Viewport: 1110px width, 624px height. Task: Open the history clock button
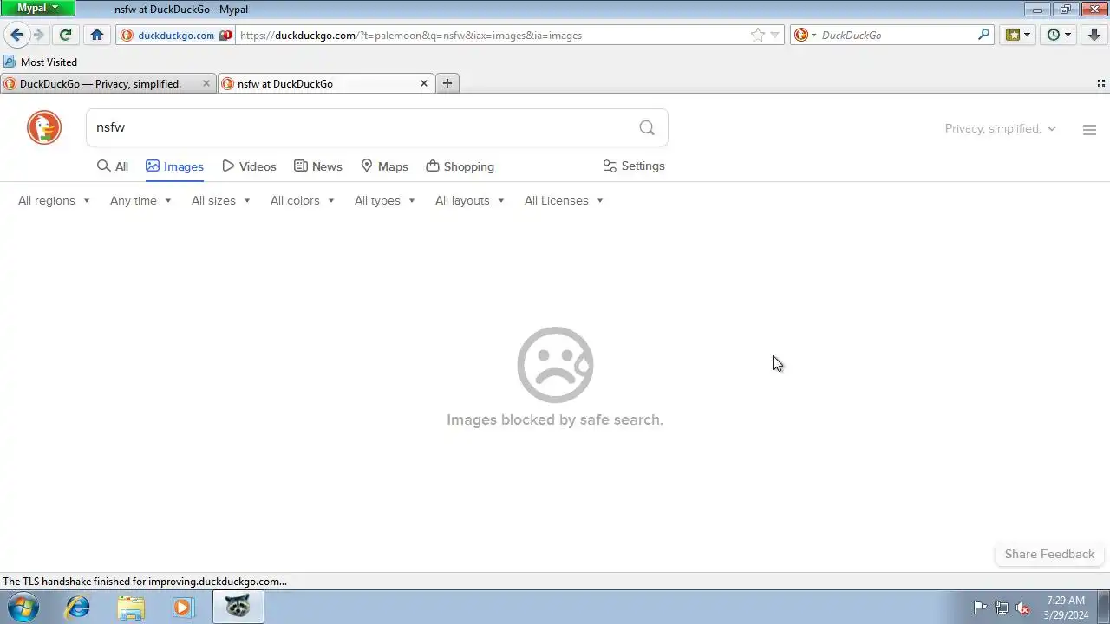(1059, 35)
